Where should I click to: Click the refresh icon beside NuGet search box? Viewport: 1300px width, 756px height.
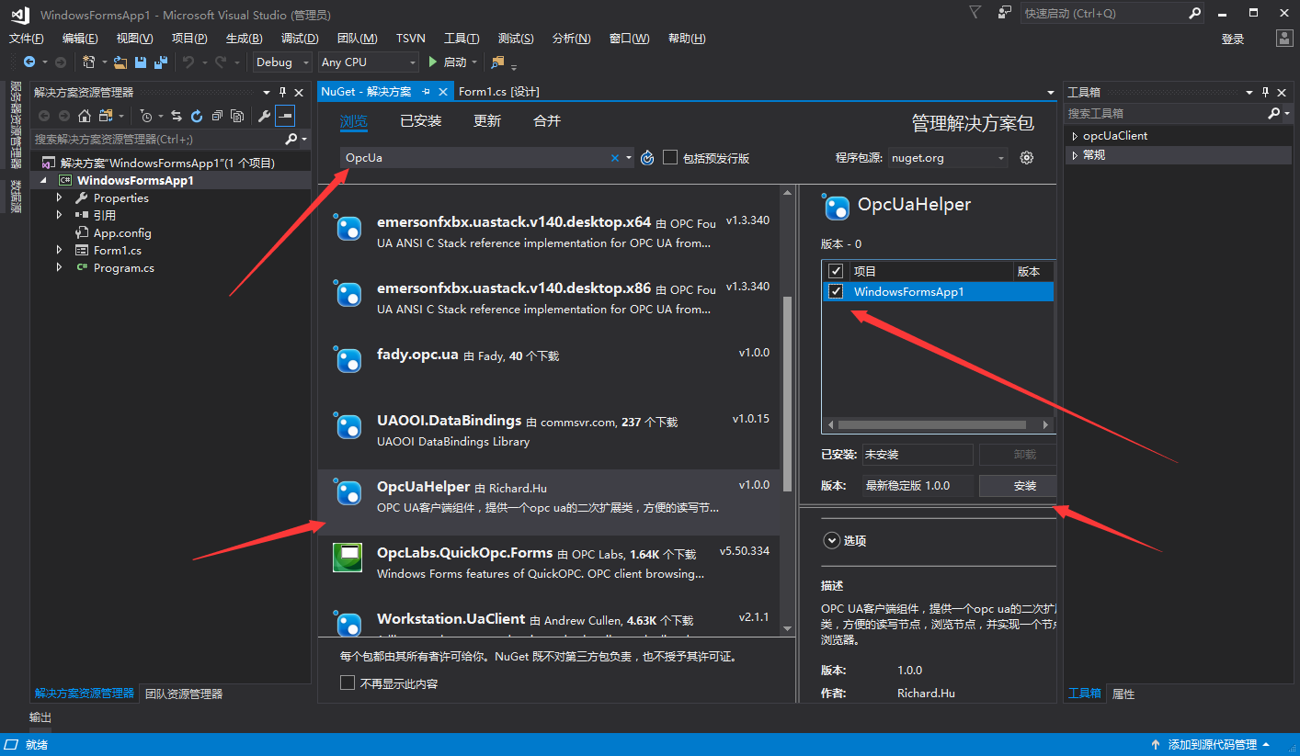point(646,157)
